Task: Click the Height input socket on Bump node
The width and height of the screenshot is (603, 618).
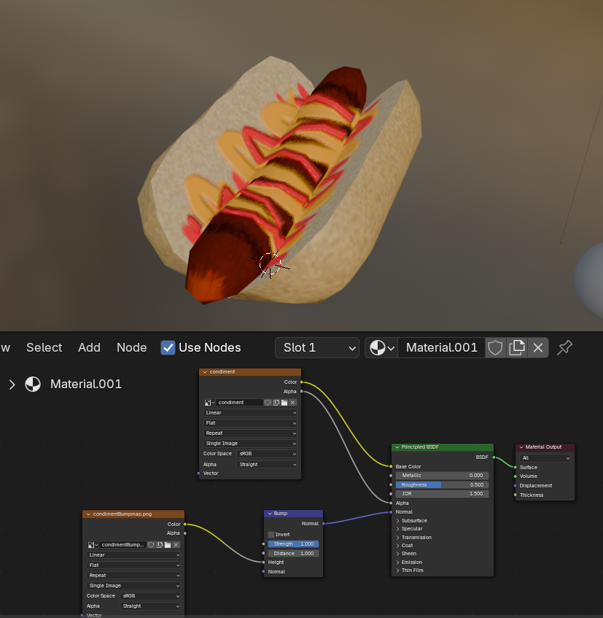Action: coord(263,563)
